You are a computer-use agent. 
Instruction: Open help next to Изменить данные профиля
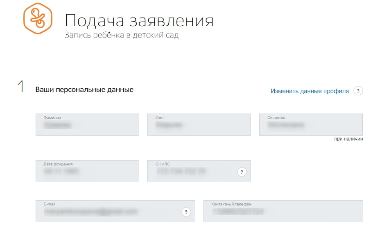[x=358, y=91]
